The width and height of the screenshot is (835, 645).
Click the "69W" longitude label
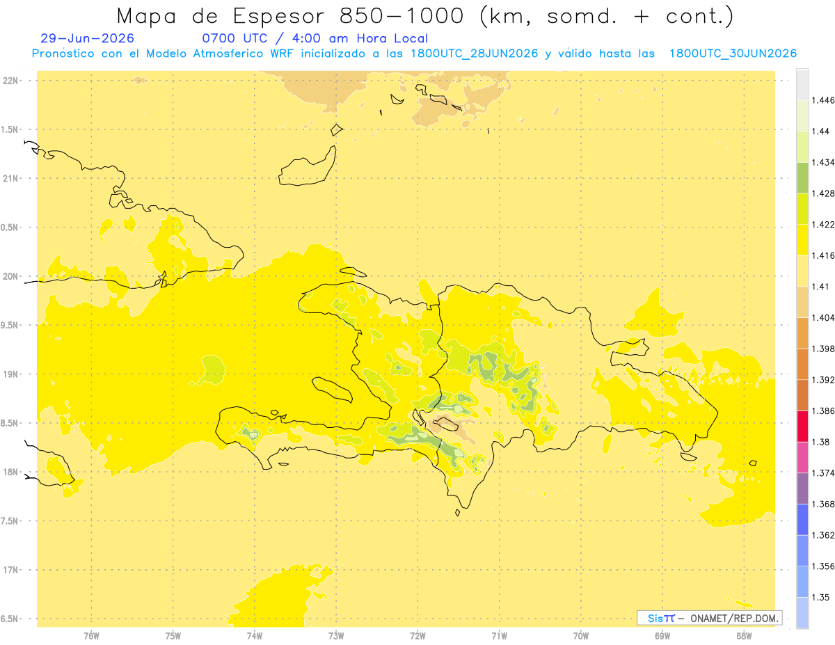[x=662, y=636]
